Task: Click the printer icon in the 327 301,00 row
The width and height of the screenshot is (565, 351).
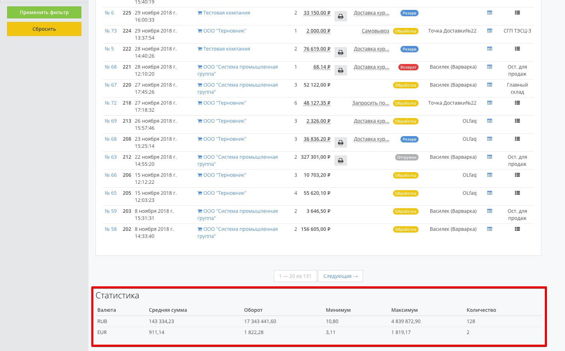Action: click(340, 161)
